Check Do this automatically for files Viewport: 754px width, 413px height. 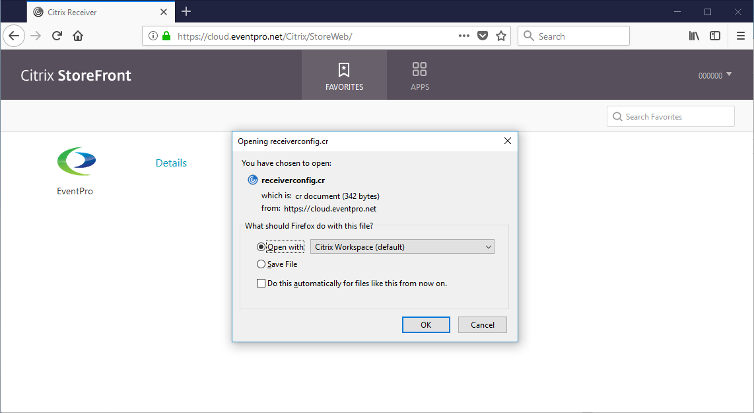pos(261,283)
